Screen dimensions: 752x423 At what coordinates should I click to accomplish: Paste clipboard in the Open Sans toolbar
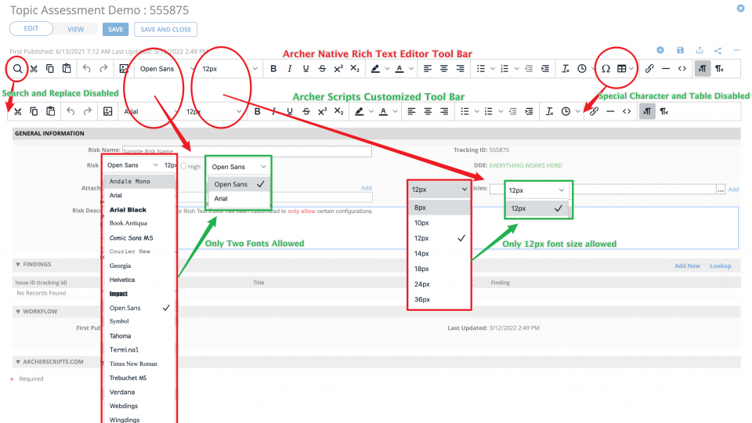(67, 69)
